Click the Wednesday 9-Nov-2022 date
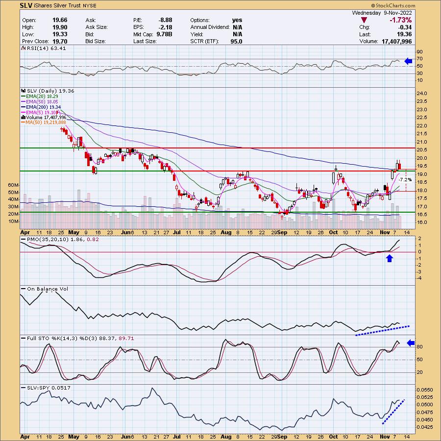 tap(382, 13)
